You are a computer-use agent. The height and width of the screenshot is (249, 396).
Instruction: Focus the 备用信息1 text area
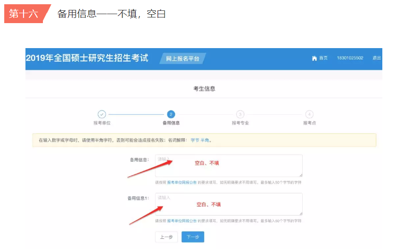coord(229,204)
